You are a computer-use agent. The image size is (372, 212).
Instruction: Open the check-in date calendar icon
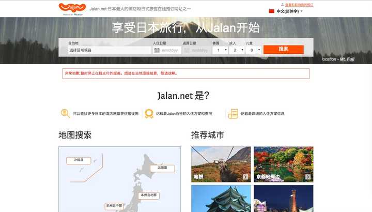157,50
